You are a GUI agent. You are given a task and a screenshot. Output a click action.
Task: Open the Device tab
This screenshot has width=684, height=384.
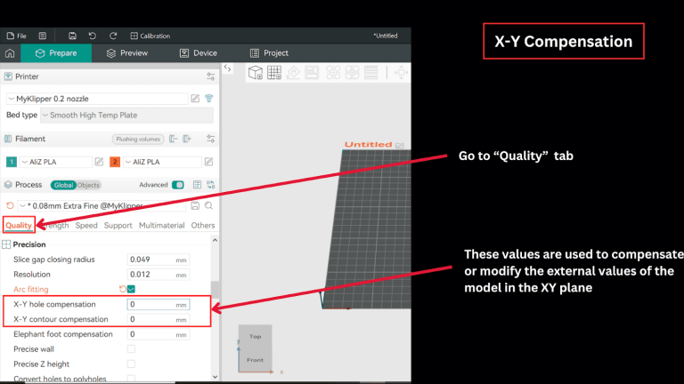tap(199, 53)
